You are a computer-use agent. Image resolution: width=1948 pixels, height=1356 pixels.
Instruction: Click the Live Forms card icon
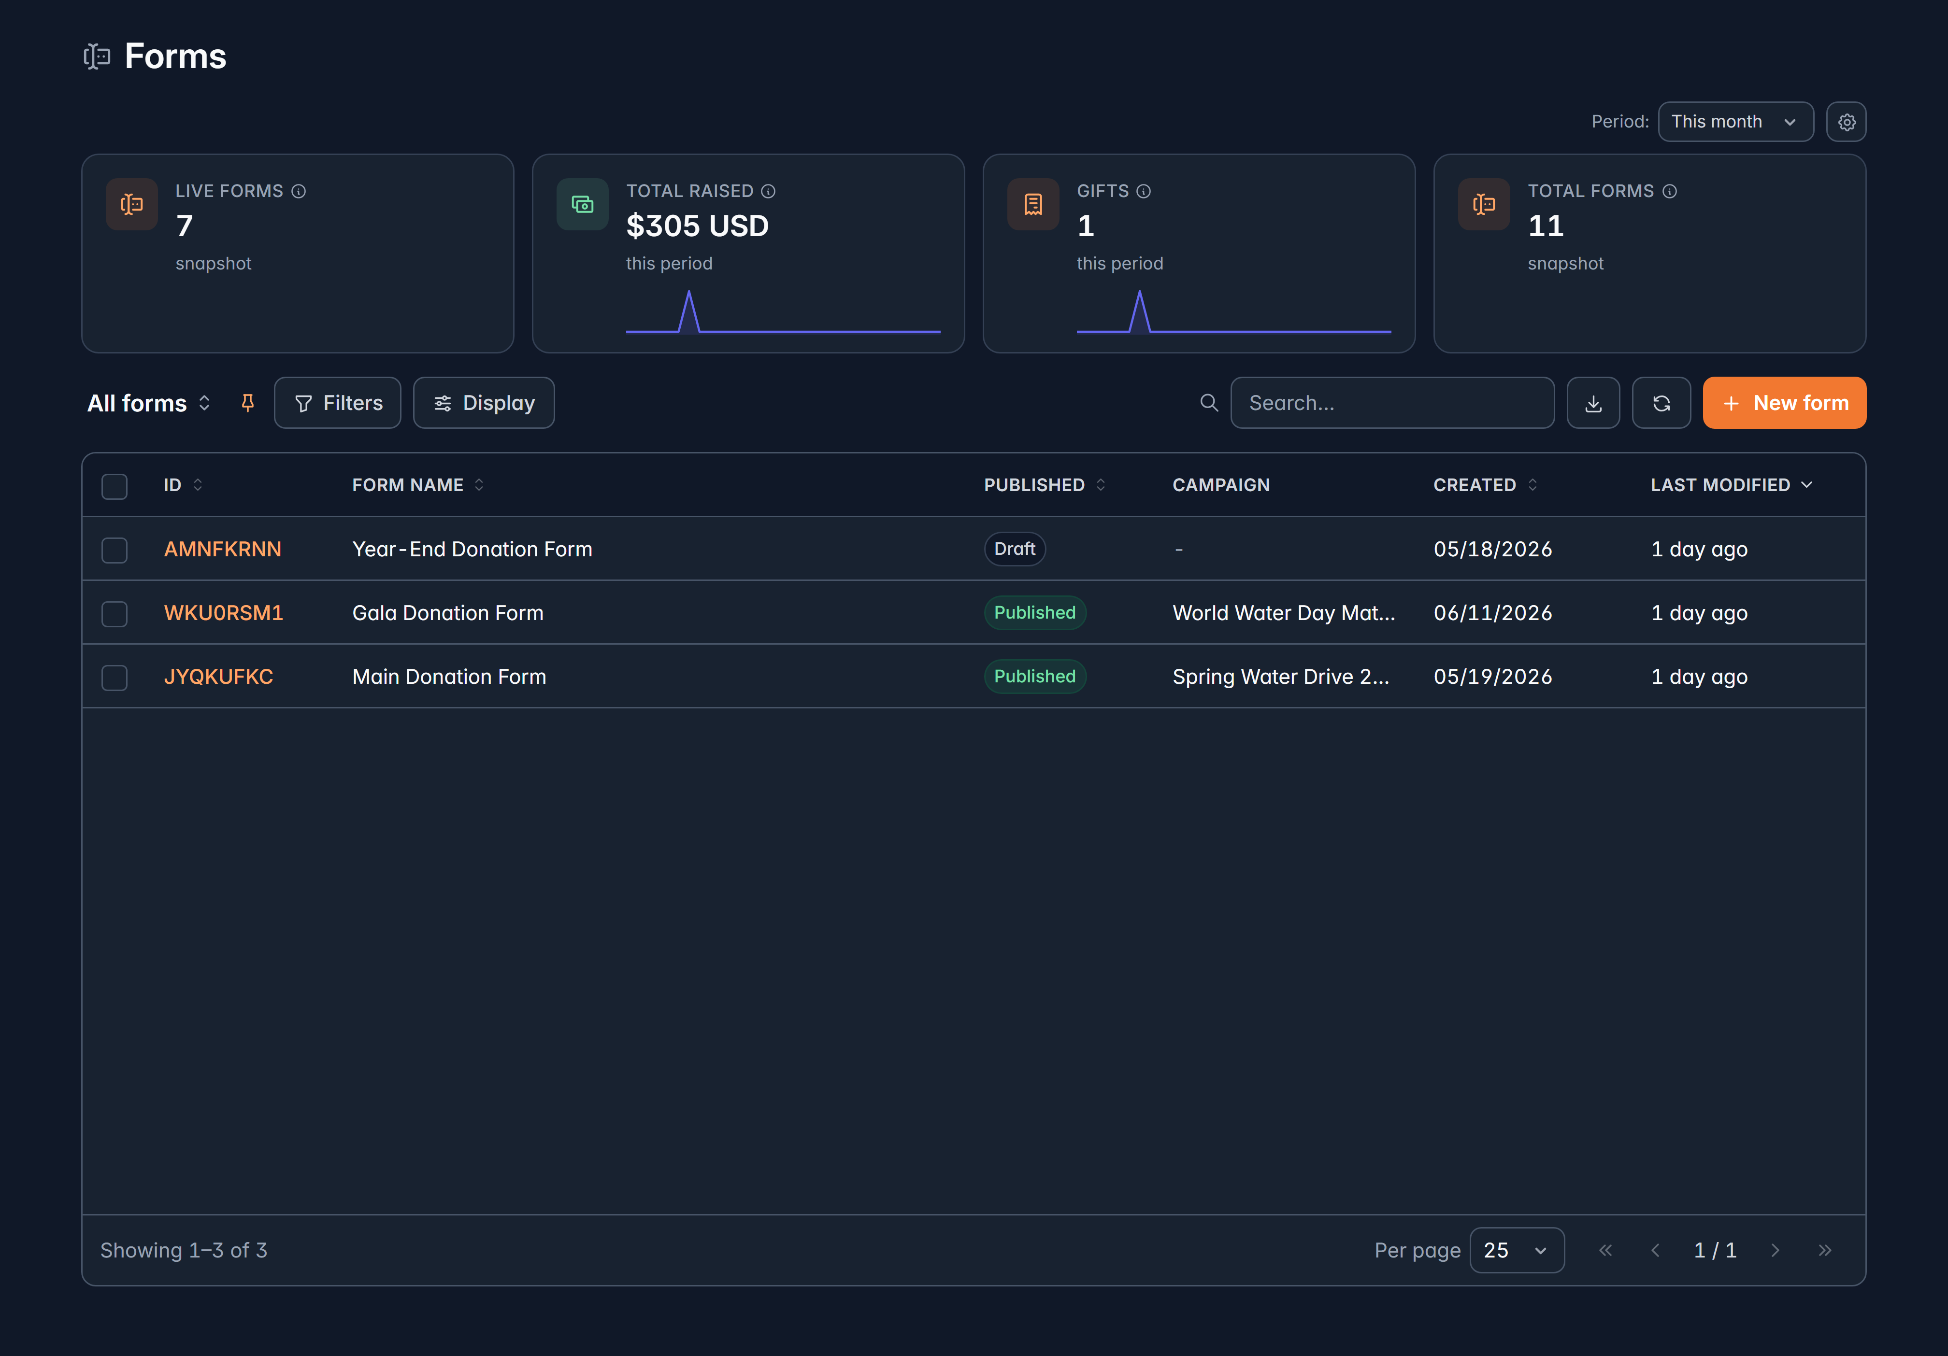[131, 204]
